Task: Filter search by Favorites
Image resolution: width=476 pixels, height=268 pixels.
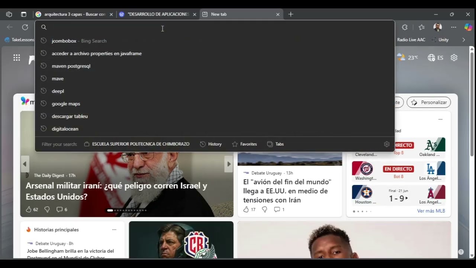Action: 244,144
